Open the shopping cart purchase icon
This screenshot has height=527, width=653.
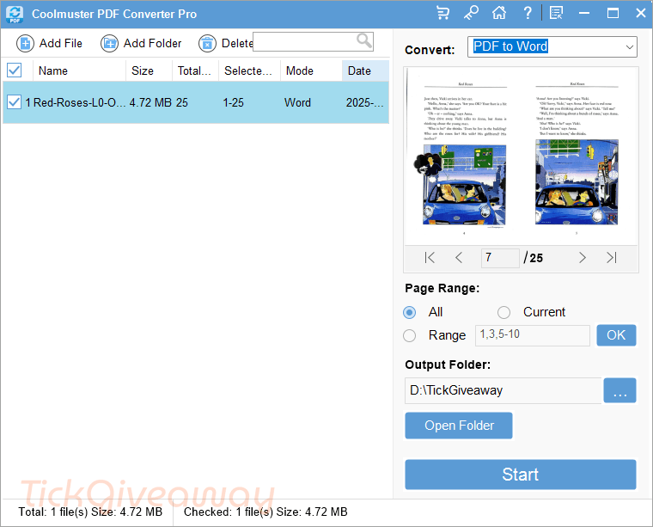[442, 14]
